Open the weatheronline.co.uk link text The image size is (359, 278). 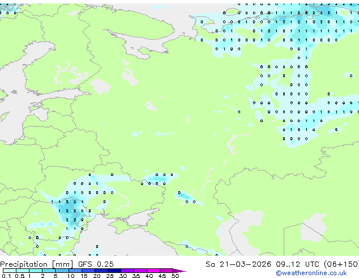(311, 273)
